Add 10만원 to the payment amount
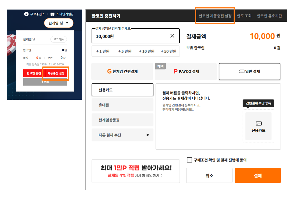This screenshot has width=295, height=197. tap(147, 51)
